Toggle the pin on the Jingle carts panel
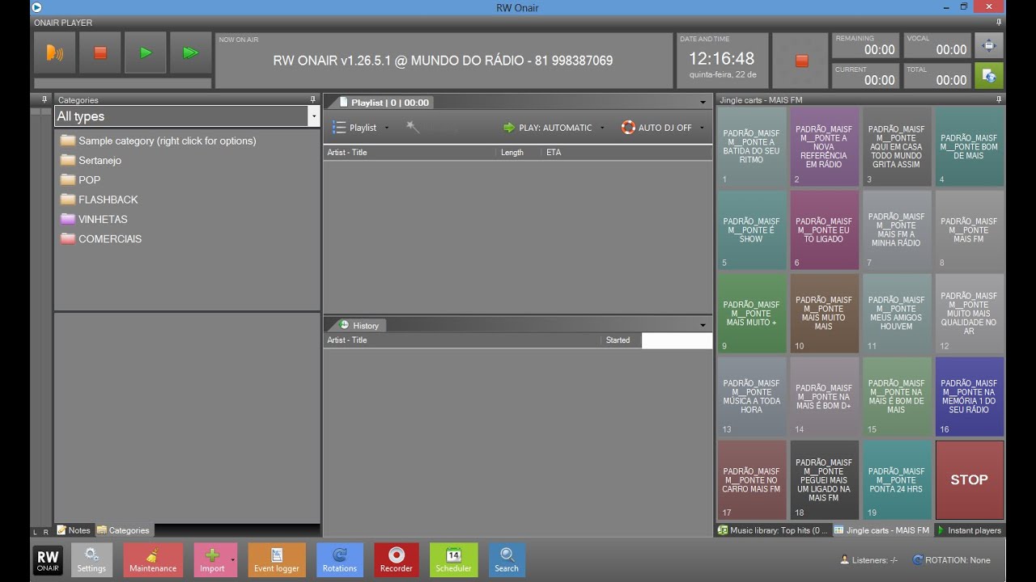The width and height of the screenshot is (1036, 582). [1000, 99]
